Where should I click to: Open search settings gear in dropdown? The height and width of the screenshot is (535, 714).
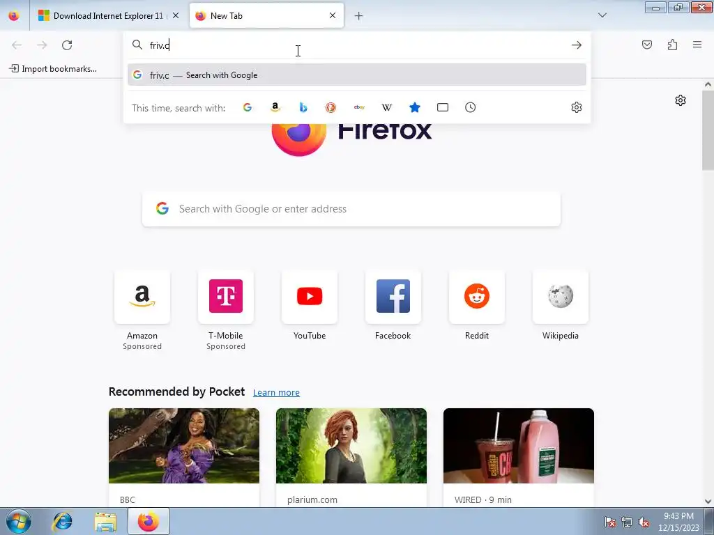click(x=577, y=107)
